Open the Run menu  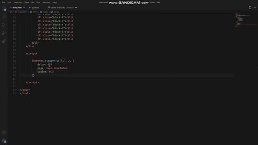click(x=38, y=2)
